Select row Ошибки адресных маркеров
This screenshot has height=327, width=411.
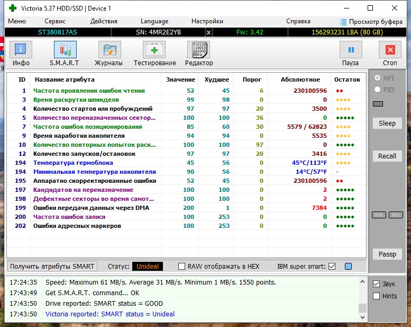click(x=186, y=226)
